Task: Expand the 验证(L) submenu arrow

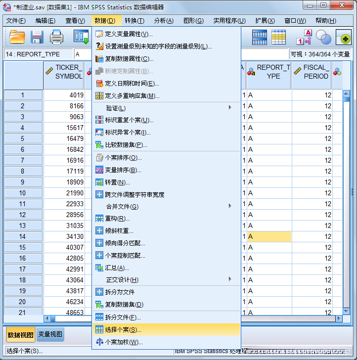Action: click(x=230, y=108)
